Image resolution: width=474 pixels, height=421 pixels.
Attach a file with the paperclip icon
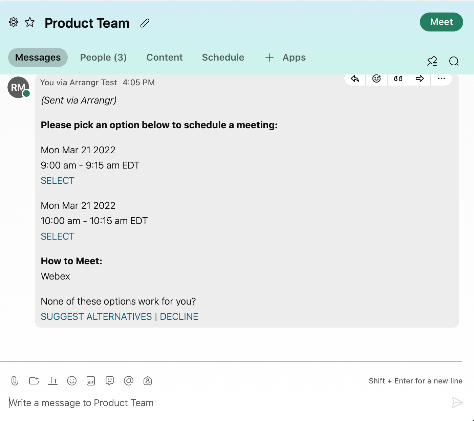tap(15, 381)
